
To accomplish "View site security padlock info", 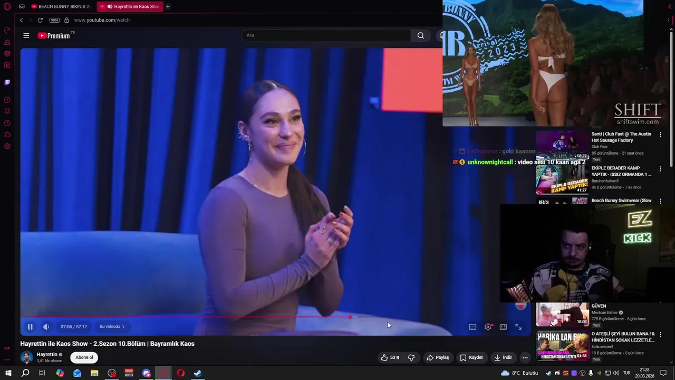I will tap(66, 20).
